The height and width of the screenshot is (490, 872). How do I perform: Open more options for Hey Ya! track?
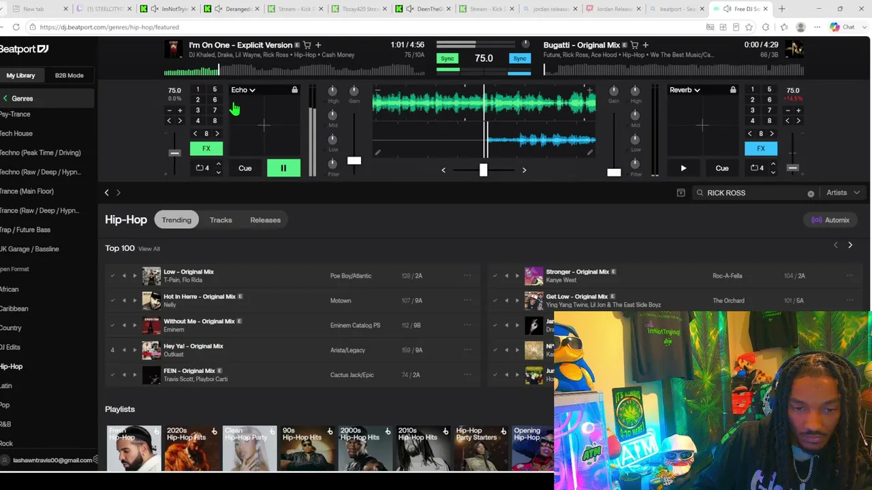click(x=467, y=350)
